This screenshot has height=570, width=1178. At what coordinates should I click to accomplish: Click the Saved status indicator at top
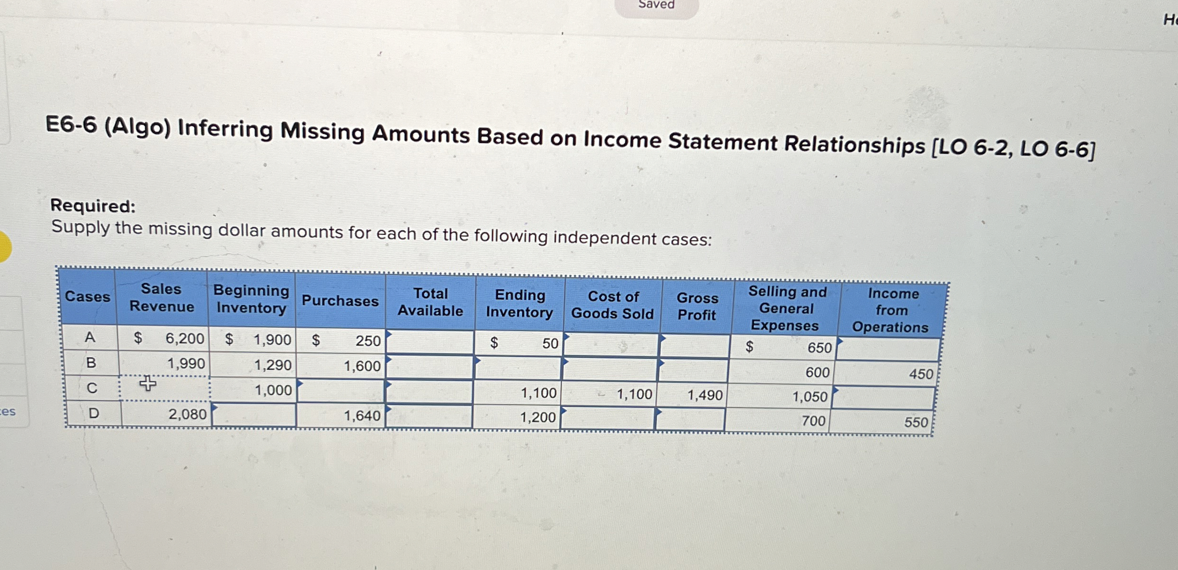coord(656,6)
